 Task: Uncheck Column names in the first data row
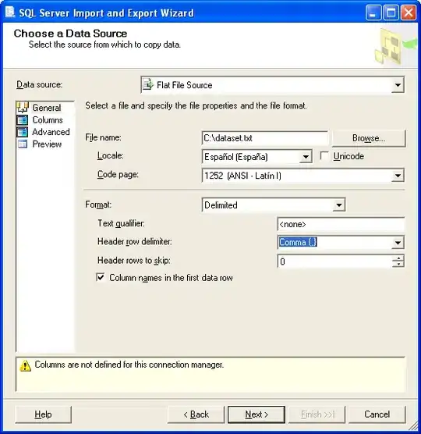(x=101, y=277)
